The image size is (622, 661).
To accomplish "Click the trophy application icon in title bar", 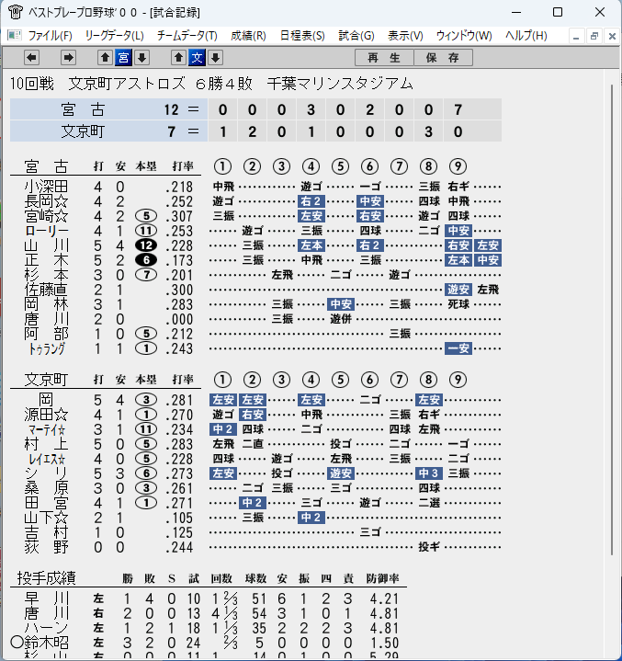I will [16, 12].
